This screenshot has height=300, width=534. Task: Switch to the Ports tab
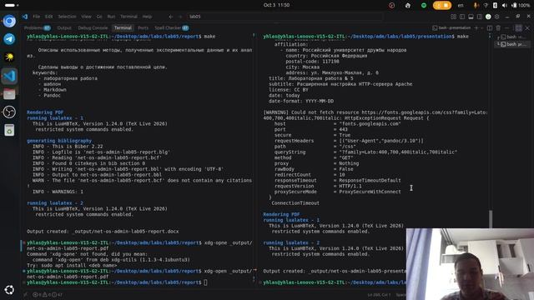point(143,27)
